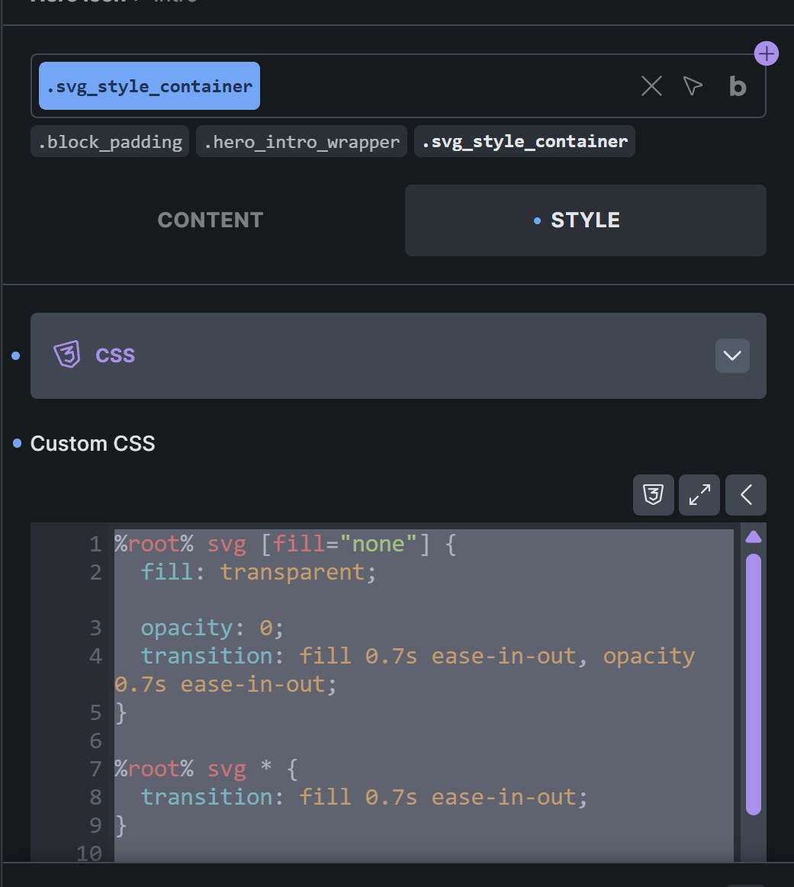Select the STYLE tab

click(585, 220)
